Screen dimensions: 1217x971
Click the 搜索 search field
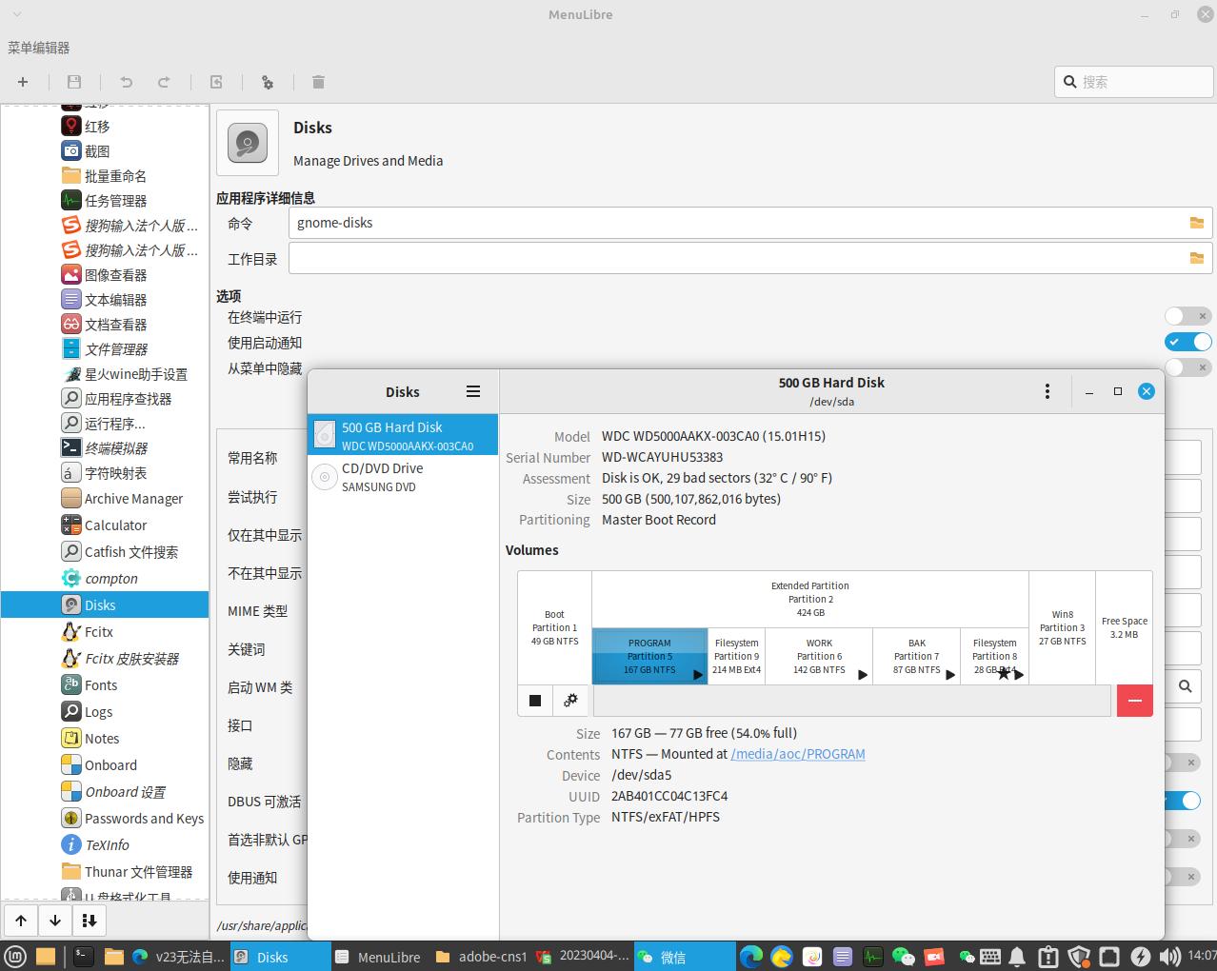[1133, 82]
